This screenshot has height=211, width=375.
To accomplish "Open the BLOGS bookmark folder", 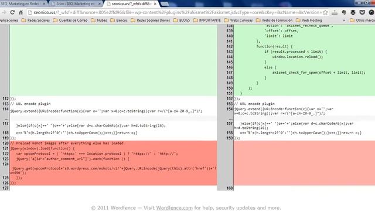I will pyautogui.click(x=182, y=21).
